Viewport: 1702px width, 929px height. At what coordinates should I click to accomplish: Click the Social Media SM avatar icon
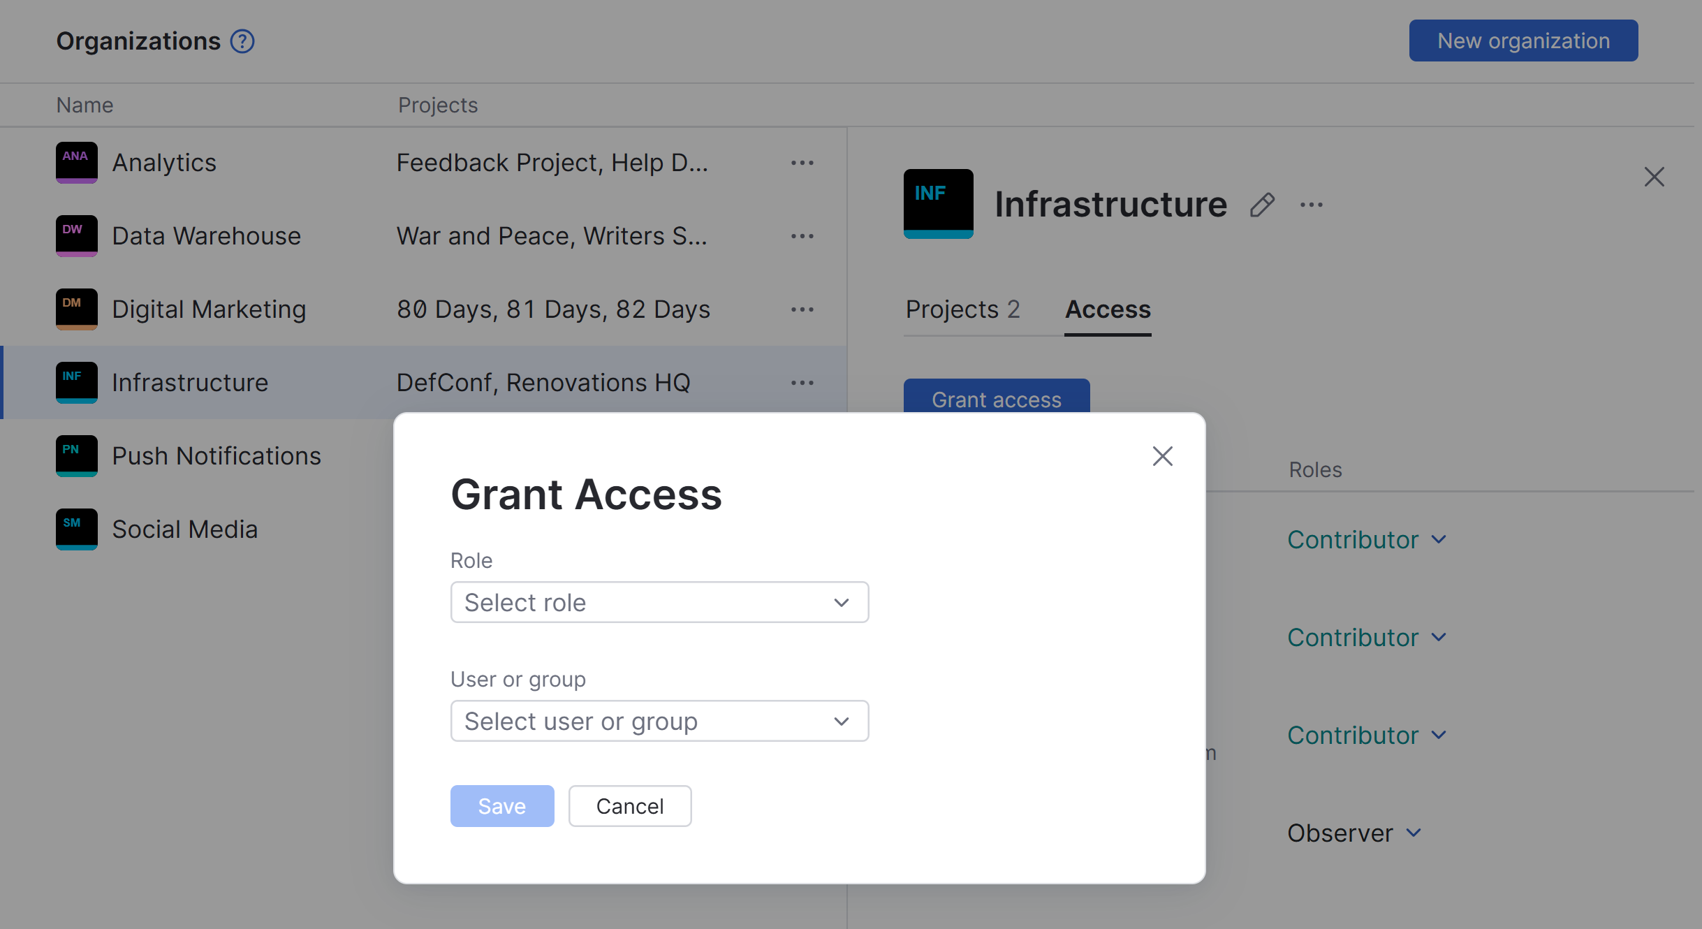tap(76, 529)
